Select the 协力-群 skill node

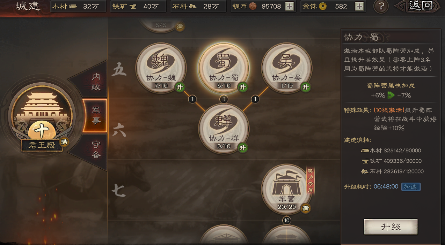pyautogui.click(x=224, y=129)
